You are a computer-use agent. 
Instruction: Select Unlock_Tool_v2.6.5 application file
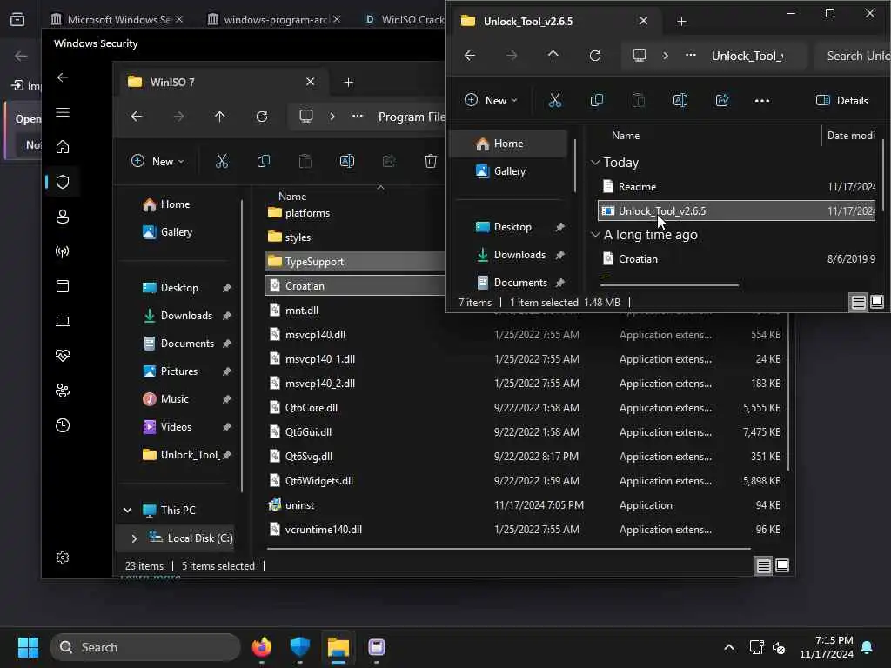(736, 210)
